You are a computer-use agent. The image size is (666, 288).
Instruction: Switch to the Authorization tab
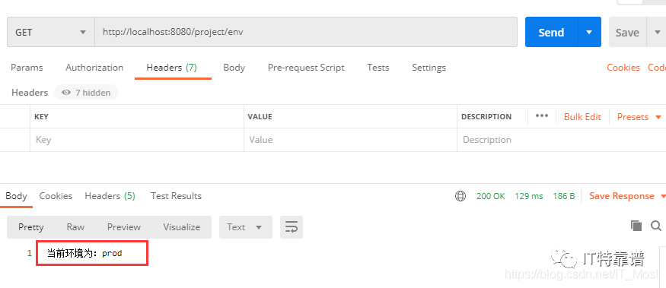(94, 68)
